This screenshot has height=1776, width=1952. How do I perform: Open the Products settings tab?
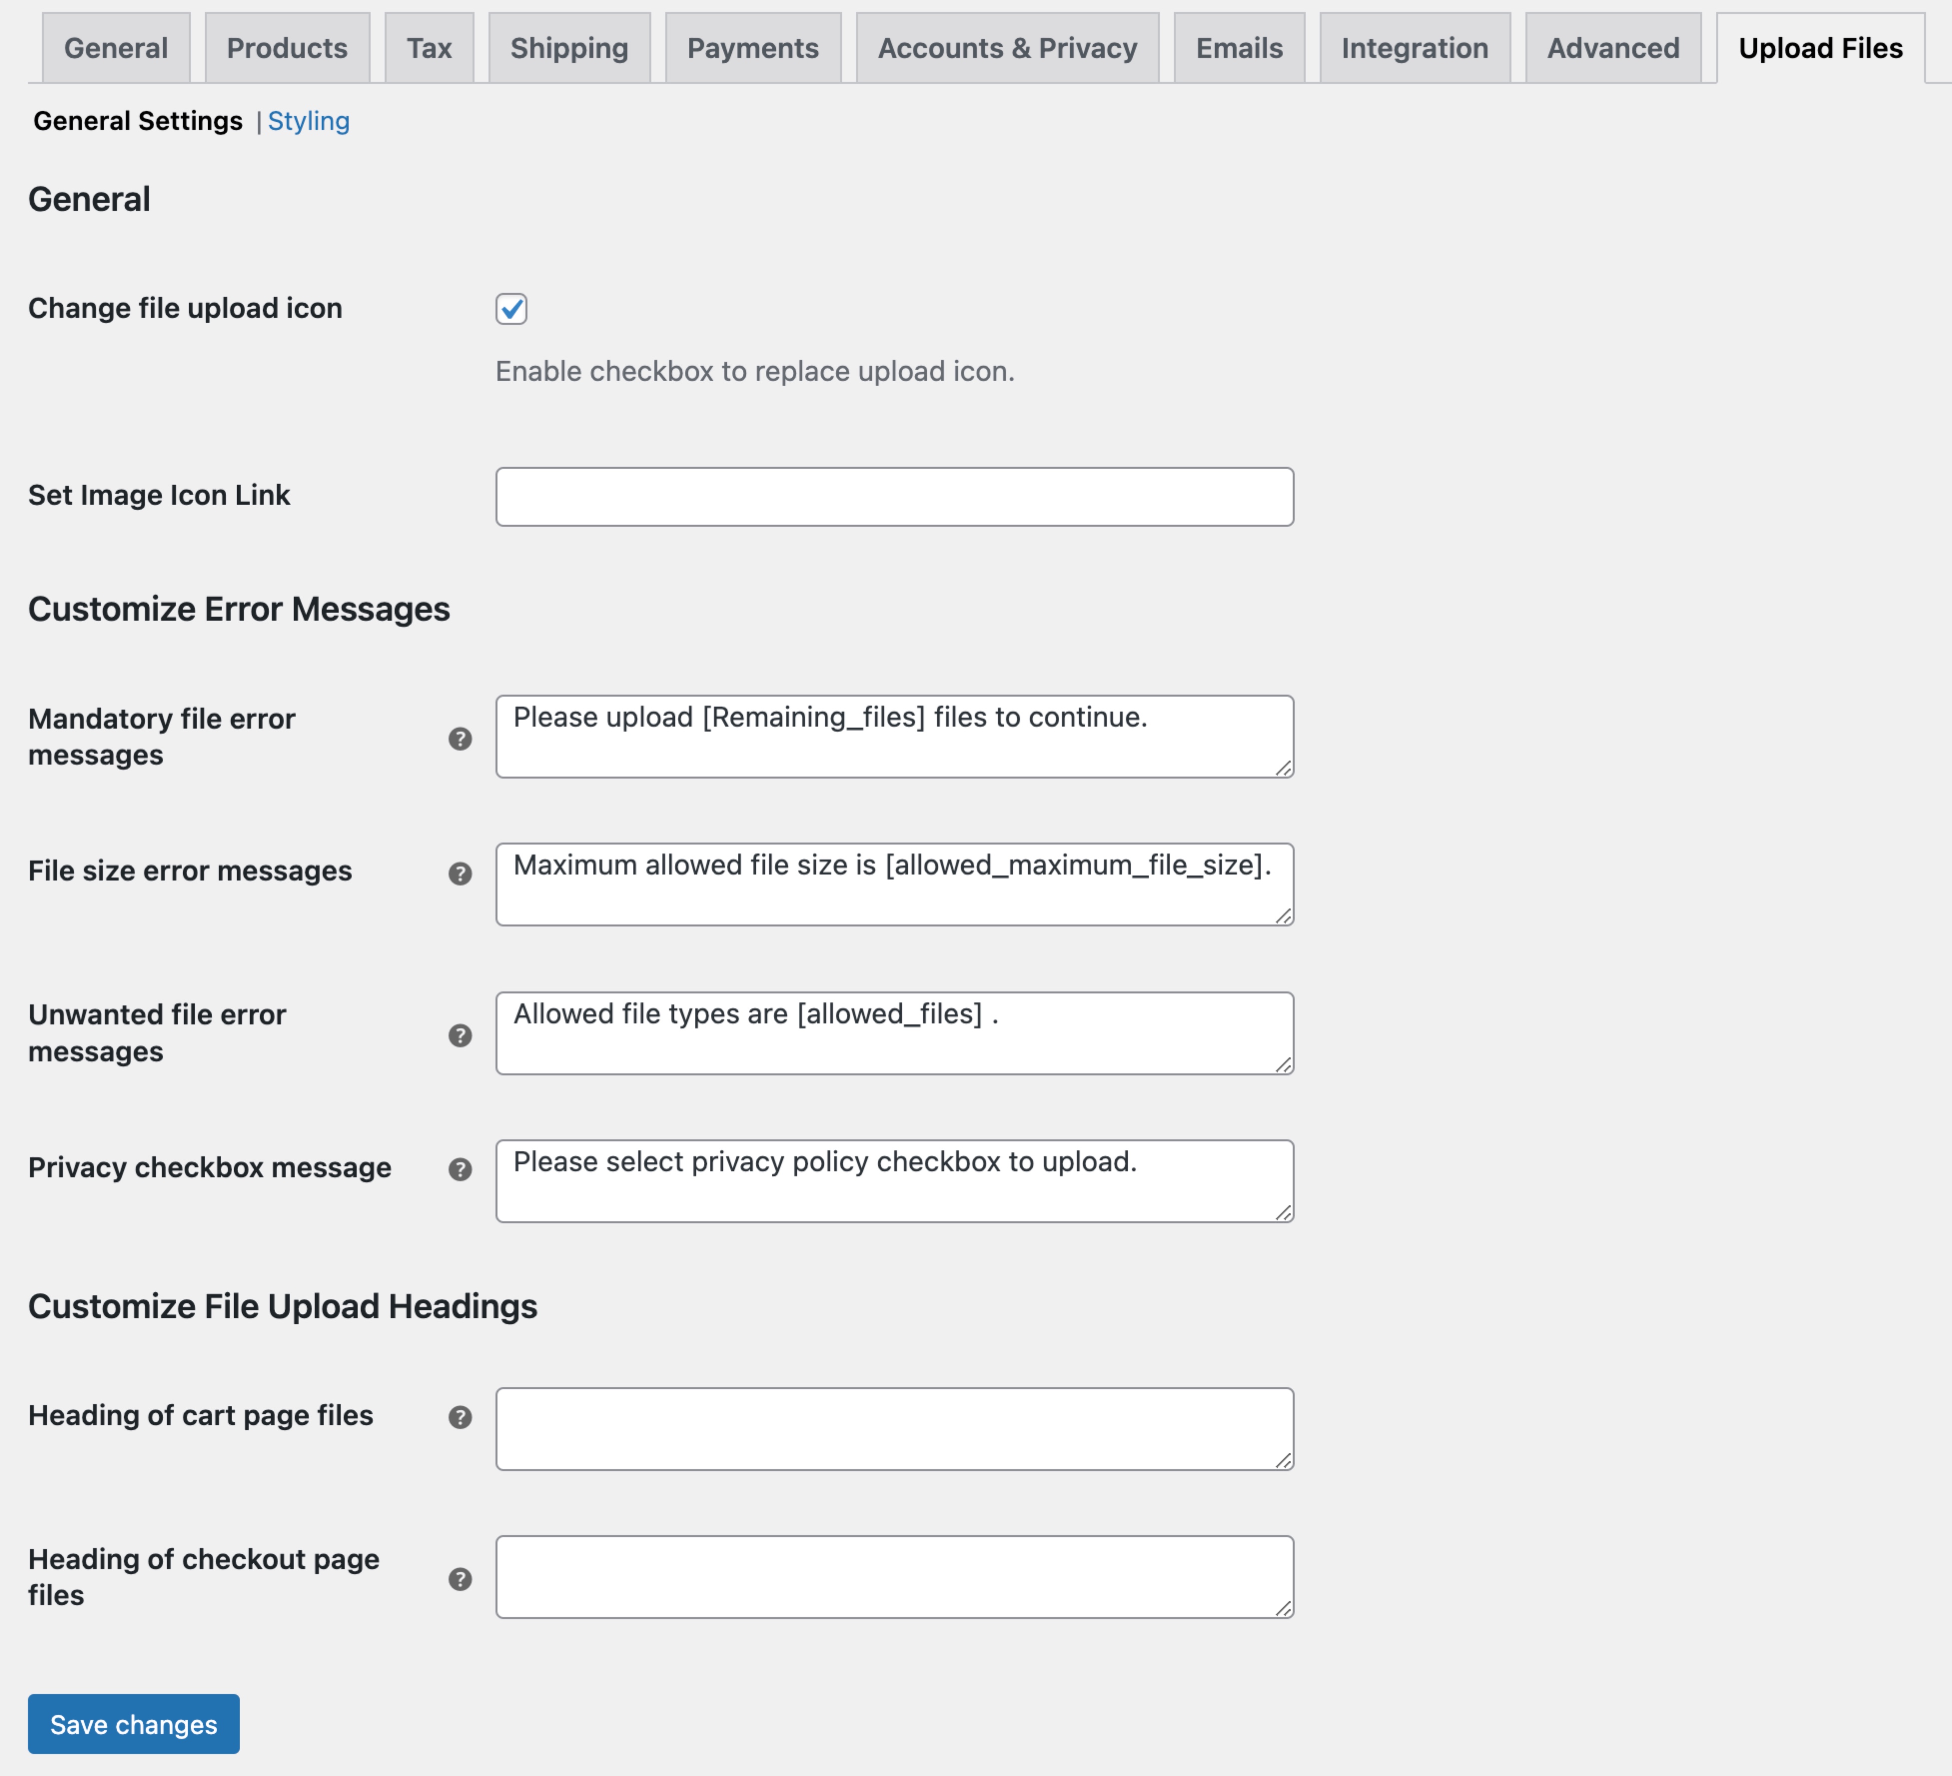tap(287, 46)
